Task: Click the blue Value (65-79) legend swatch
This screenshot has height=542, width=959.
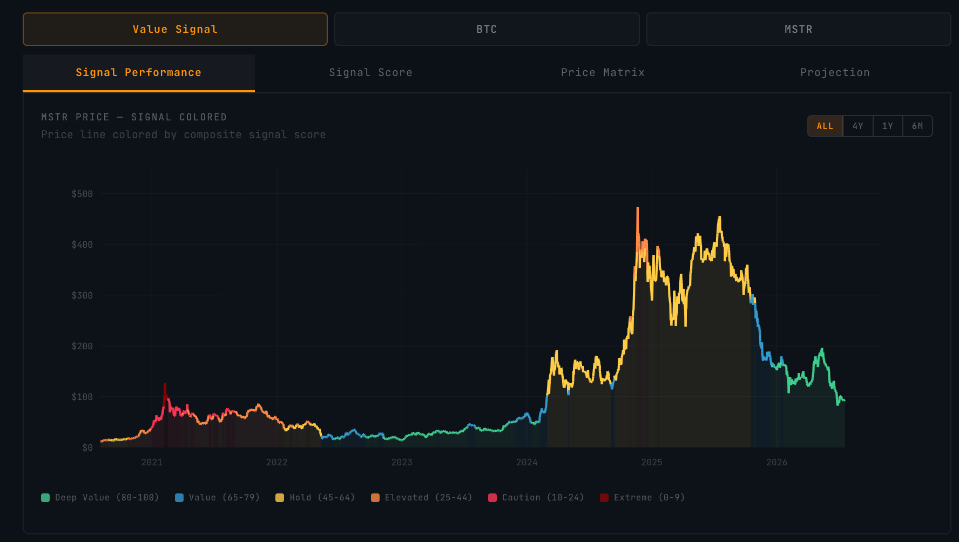Action: 179,498
